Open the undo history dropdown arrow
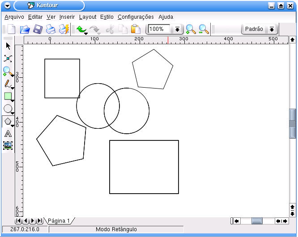The width and height of the screenshot is (298, 237). pyautogui.click(x=86, y=34)
